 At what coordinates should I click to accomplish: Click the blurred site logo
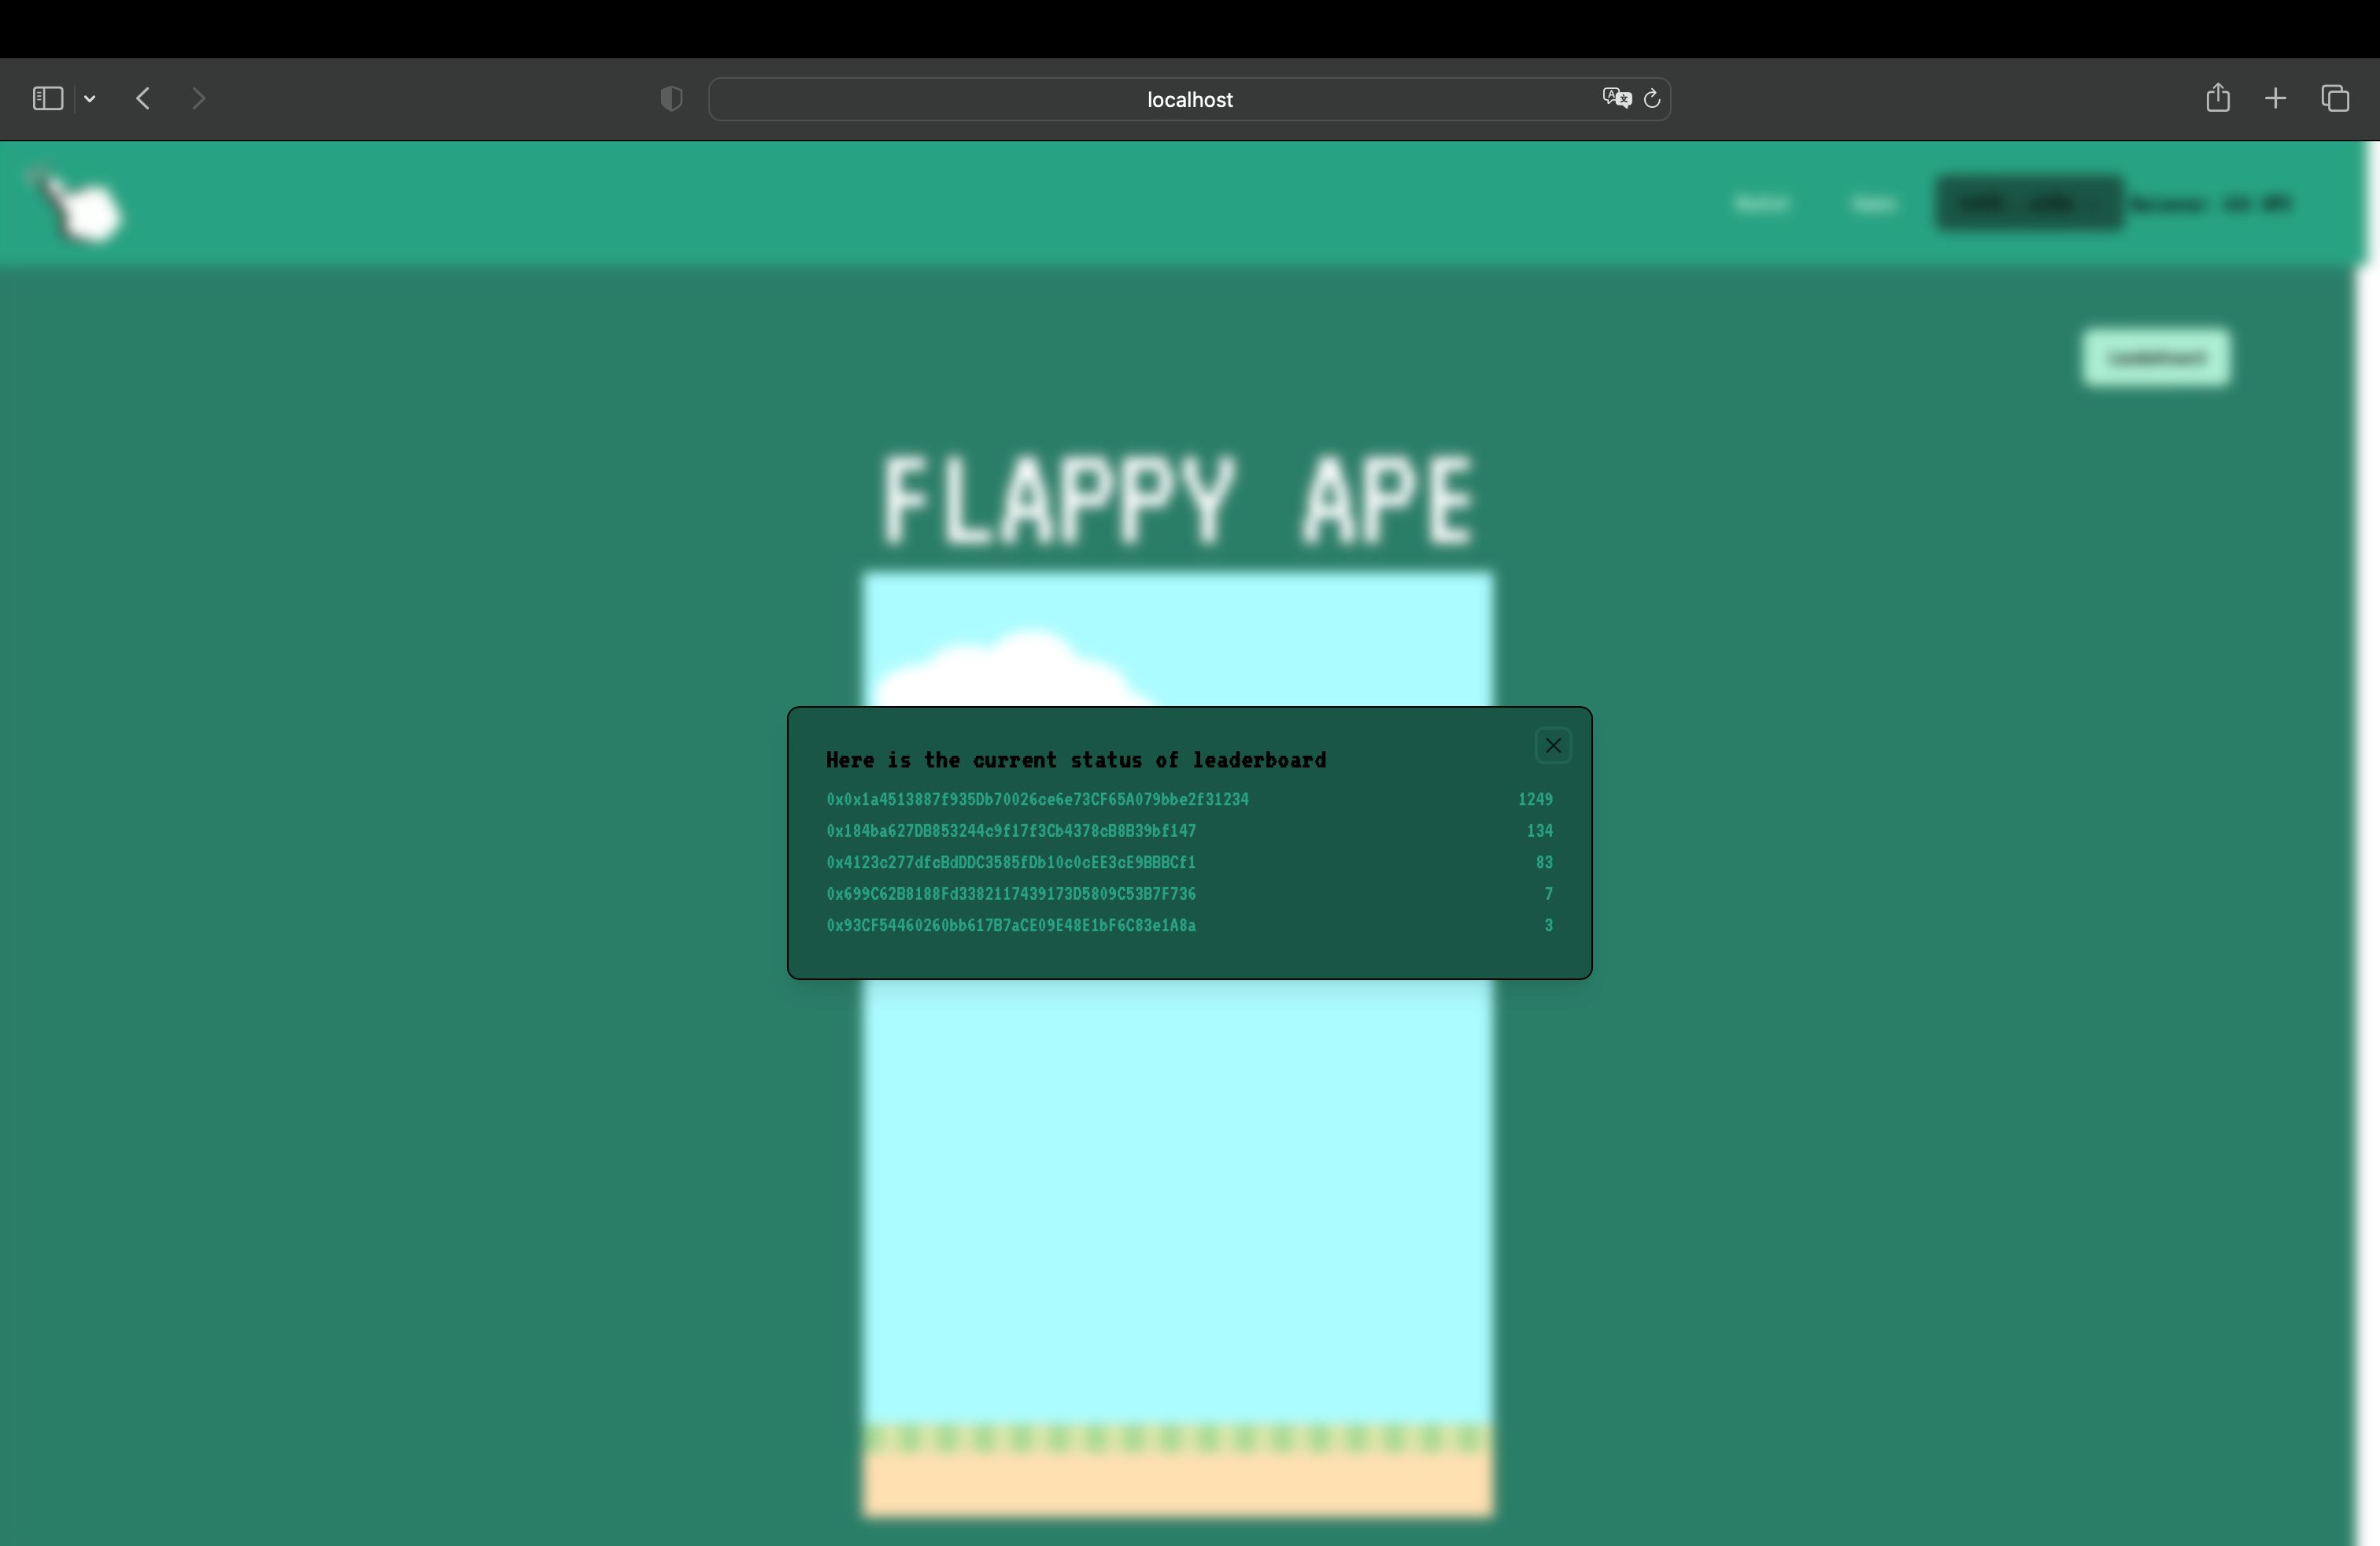(78, 206)
